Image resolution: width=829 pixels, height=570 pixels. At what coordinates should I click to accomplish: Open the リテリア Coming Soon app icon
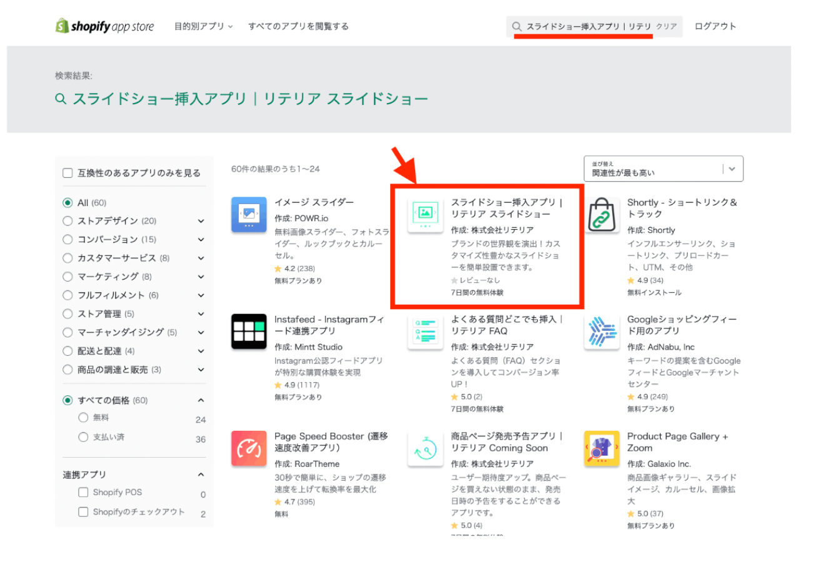[425, 448]
